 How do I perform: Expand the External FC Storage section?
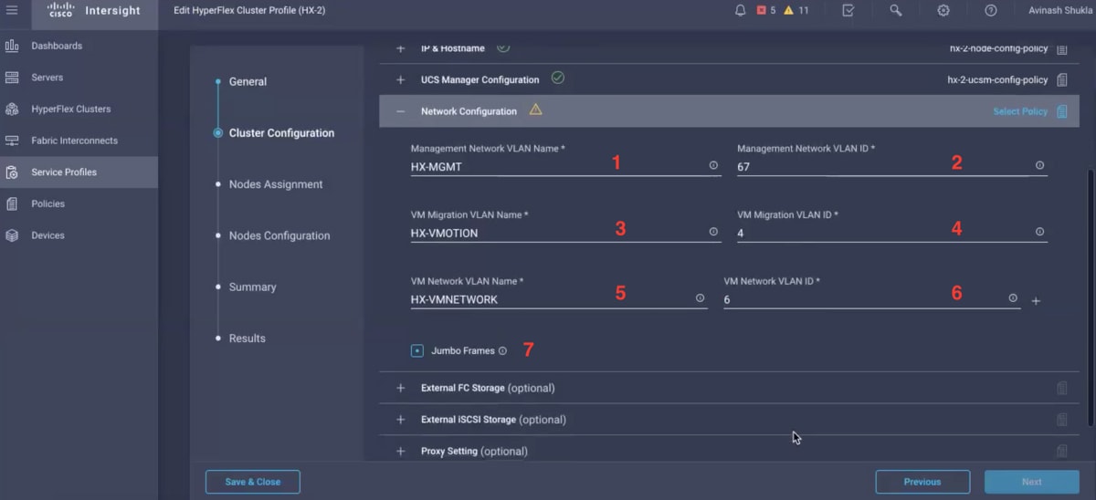pos(400,388)
